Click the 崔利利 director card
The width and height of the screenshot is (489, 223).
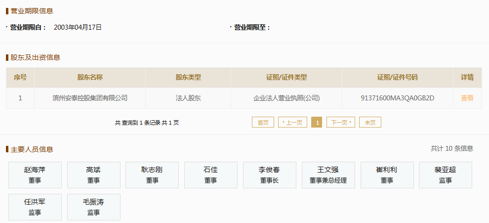tap(387, 175)
